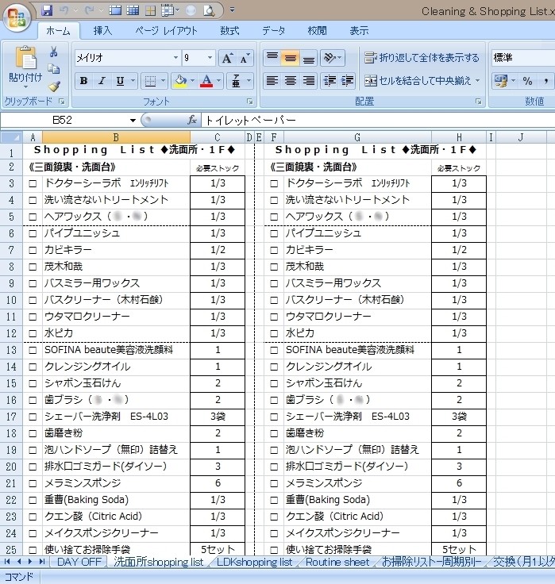This screenshot has height=584, width=555.
Task: Open the font name メイリオ dropdown
Action: pos(175,58)
